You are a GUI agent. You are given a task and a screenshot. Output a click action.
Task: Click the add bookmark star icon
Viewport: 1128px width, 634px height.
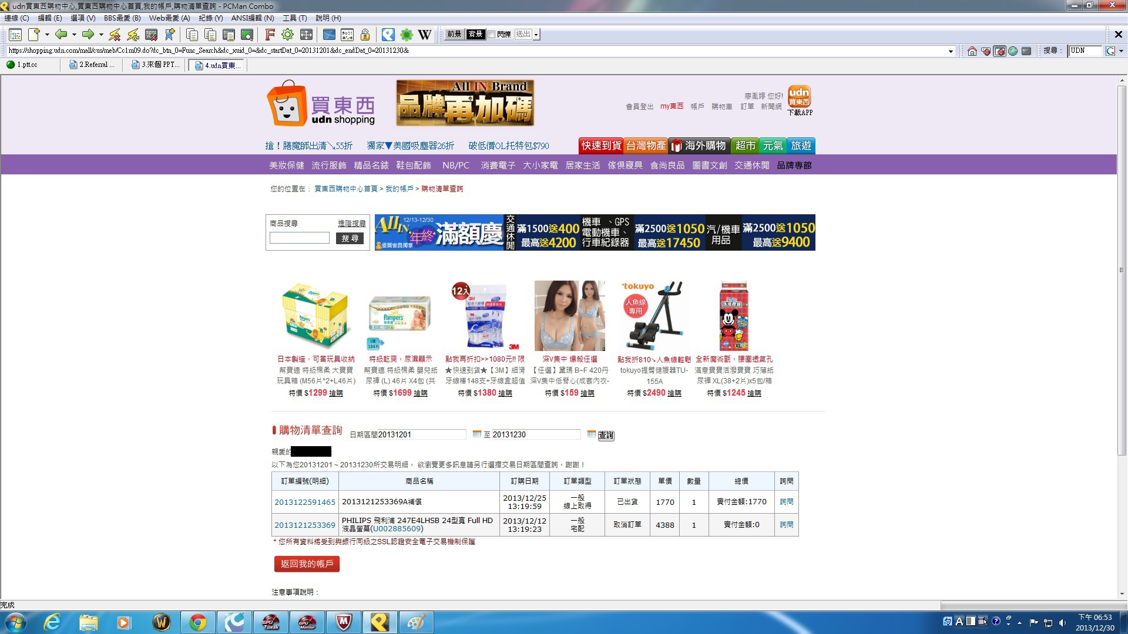(170, 35)
